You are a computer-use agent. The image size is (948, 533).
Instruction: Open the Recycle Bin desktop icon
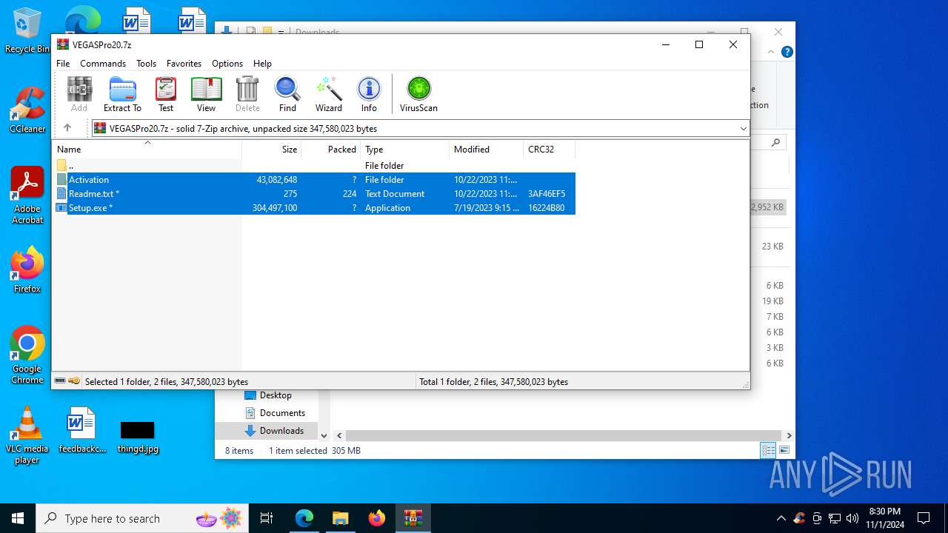(27, 31)
